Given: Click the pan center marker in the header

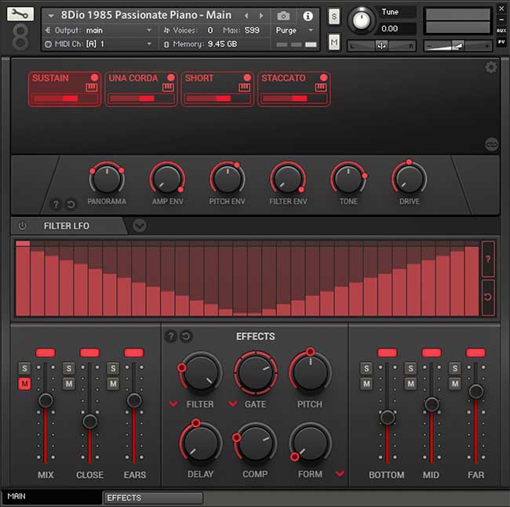Looking at the screenshot, I should click(381, 45).
